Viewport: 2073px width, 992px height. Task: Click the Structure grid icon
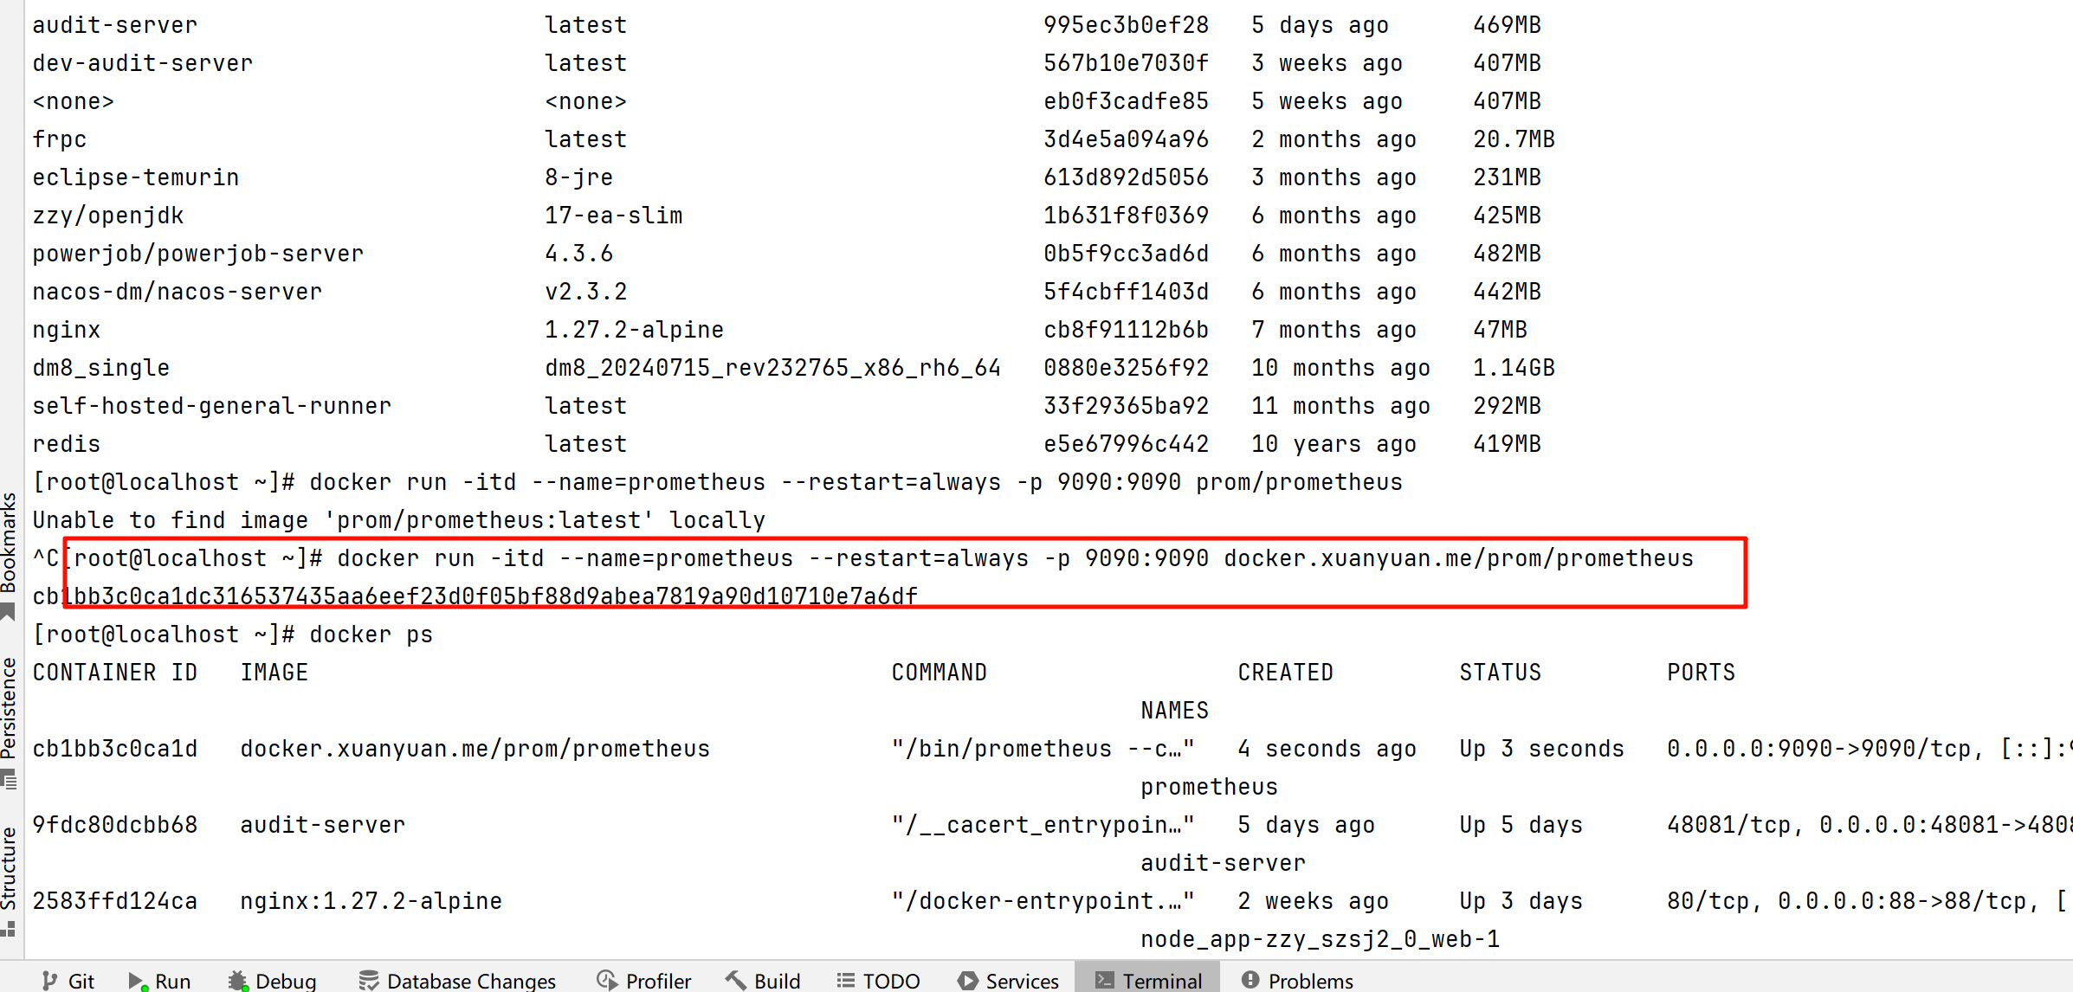(x=9, y=930)
